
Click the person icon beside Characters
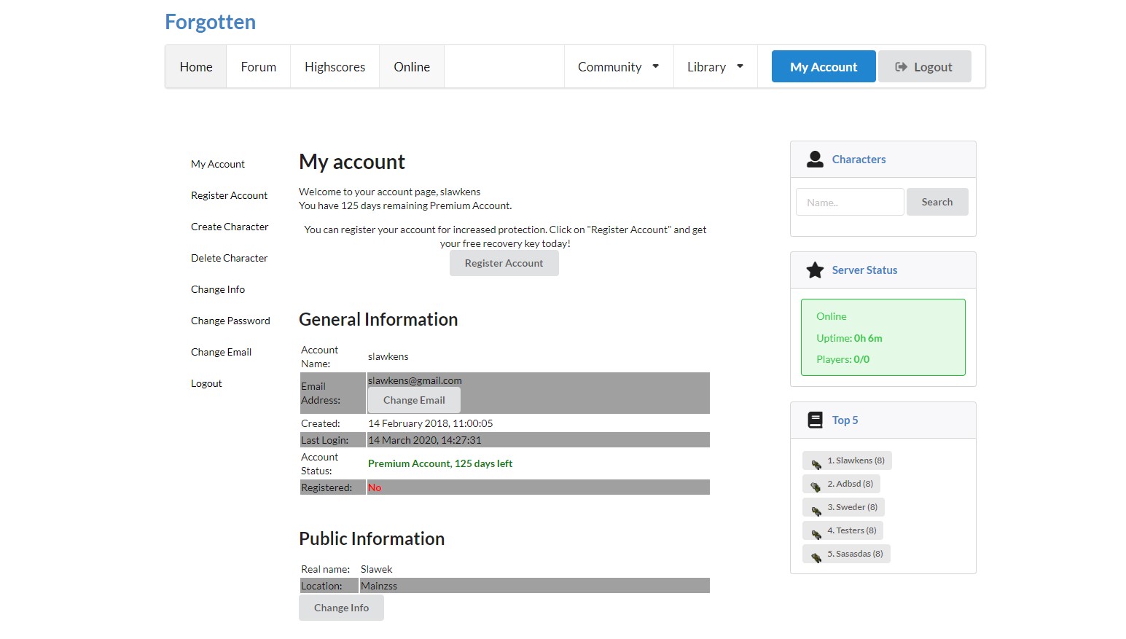coord(815,159)
